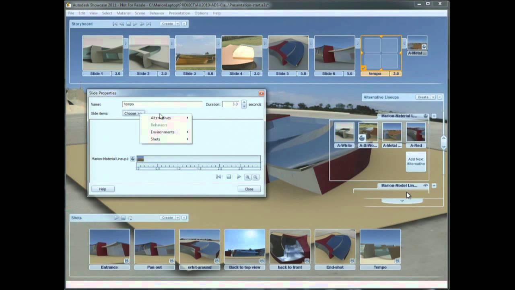515x290 pixels.
Task: Toggle the Marion-Model lineup eye icon
Action: coord(426,186)
